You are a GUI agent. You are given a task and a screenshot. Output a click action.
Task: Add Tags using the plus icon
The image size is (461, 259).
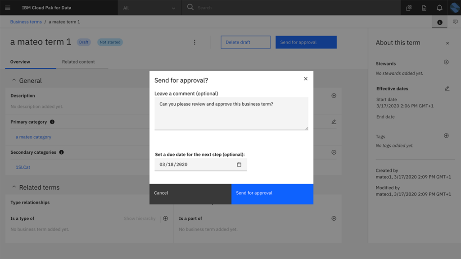[446, 135]
